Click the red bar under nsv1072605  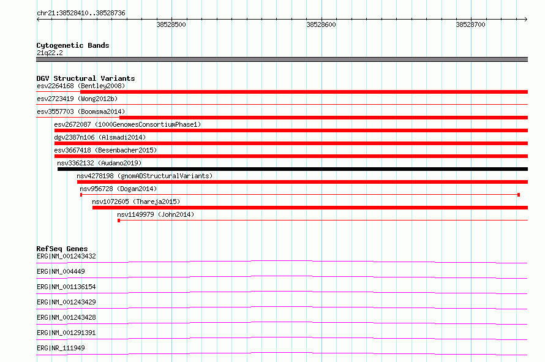(310, 208)
